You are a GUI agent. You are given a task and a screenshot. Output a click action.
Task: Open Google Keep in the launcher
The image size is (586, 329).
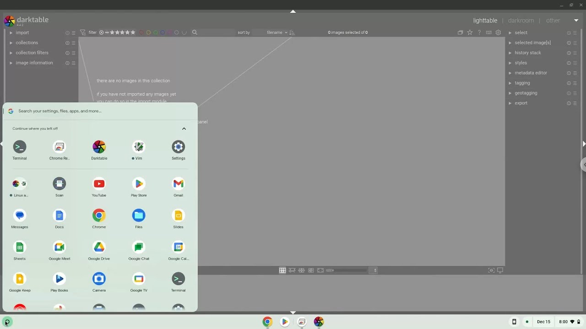[x=20, y=282]
